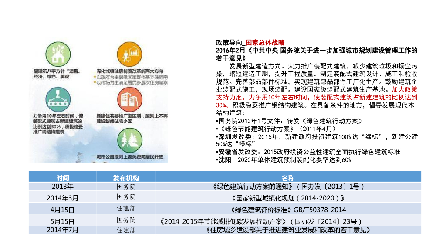Click '《住房城乡建设部关于推进建筑业发展和改革的若干意见》' cell
The height and width of the screenshot is (251, 446).
pos(288,230)
